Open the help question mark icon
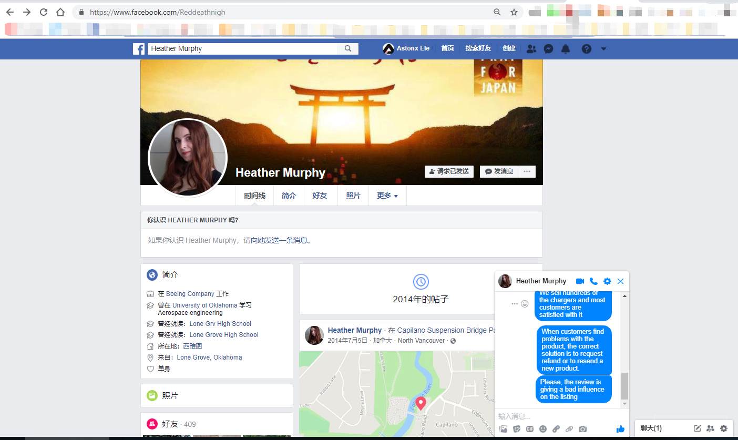This screenshot has height=440, width=738. (x=587, y=49)
